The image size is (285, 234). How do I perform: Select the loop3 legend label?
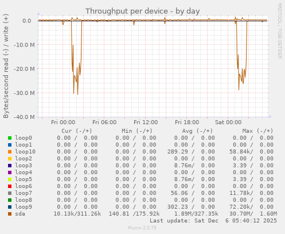coord(24,166)
